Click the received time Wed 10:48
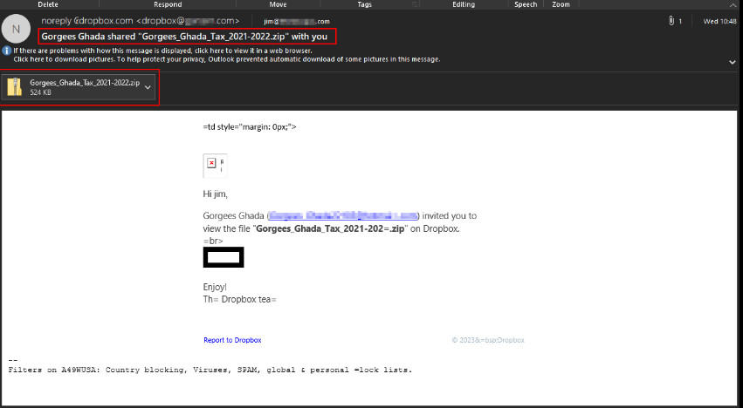 pos(719,21)
